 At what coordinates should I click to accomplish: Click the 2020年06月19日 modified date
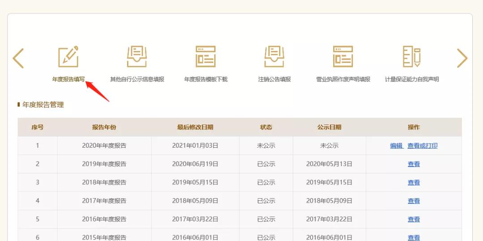pyautogui.click(x=195, y=164)
